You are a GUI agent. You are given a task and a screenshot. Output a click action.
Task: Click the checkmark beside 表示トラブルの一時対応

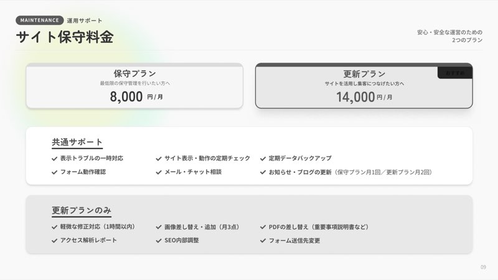[x=55, y=159]
